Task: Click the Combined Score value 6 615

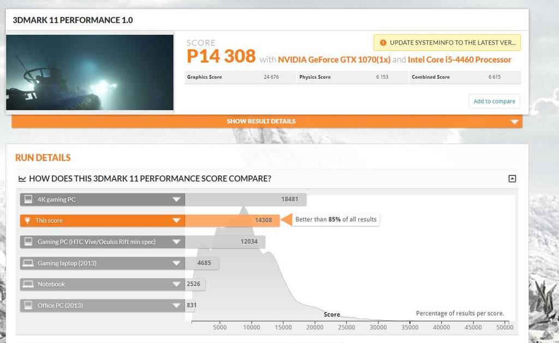Action: pyautogui.click(x=495, y=77)
